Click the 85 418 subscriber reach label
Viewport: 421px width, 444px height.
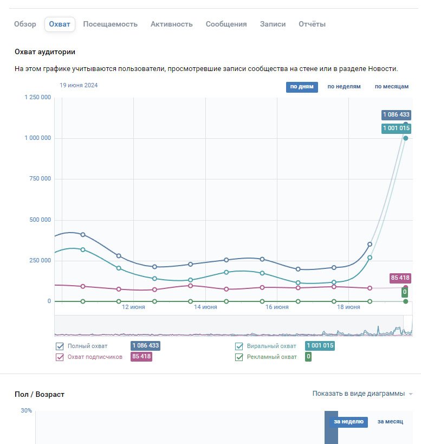tap(400, 278)
